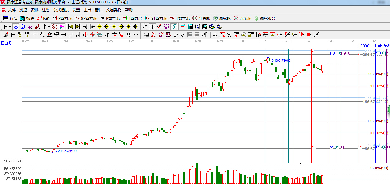Click the K线 candlestick chart button
The height and width of the screenshot is (184, 390).
(43, 18)
